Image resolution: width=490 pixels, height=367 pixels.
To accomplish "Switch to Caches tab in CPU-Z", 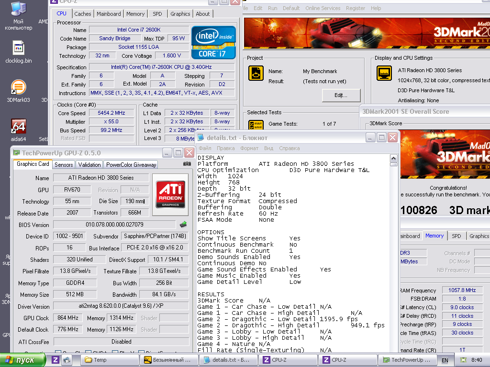I will click(x=82, y=14).
